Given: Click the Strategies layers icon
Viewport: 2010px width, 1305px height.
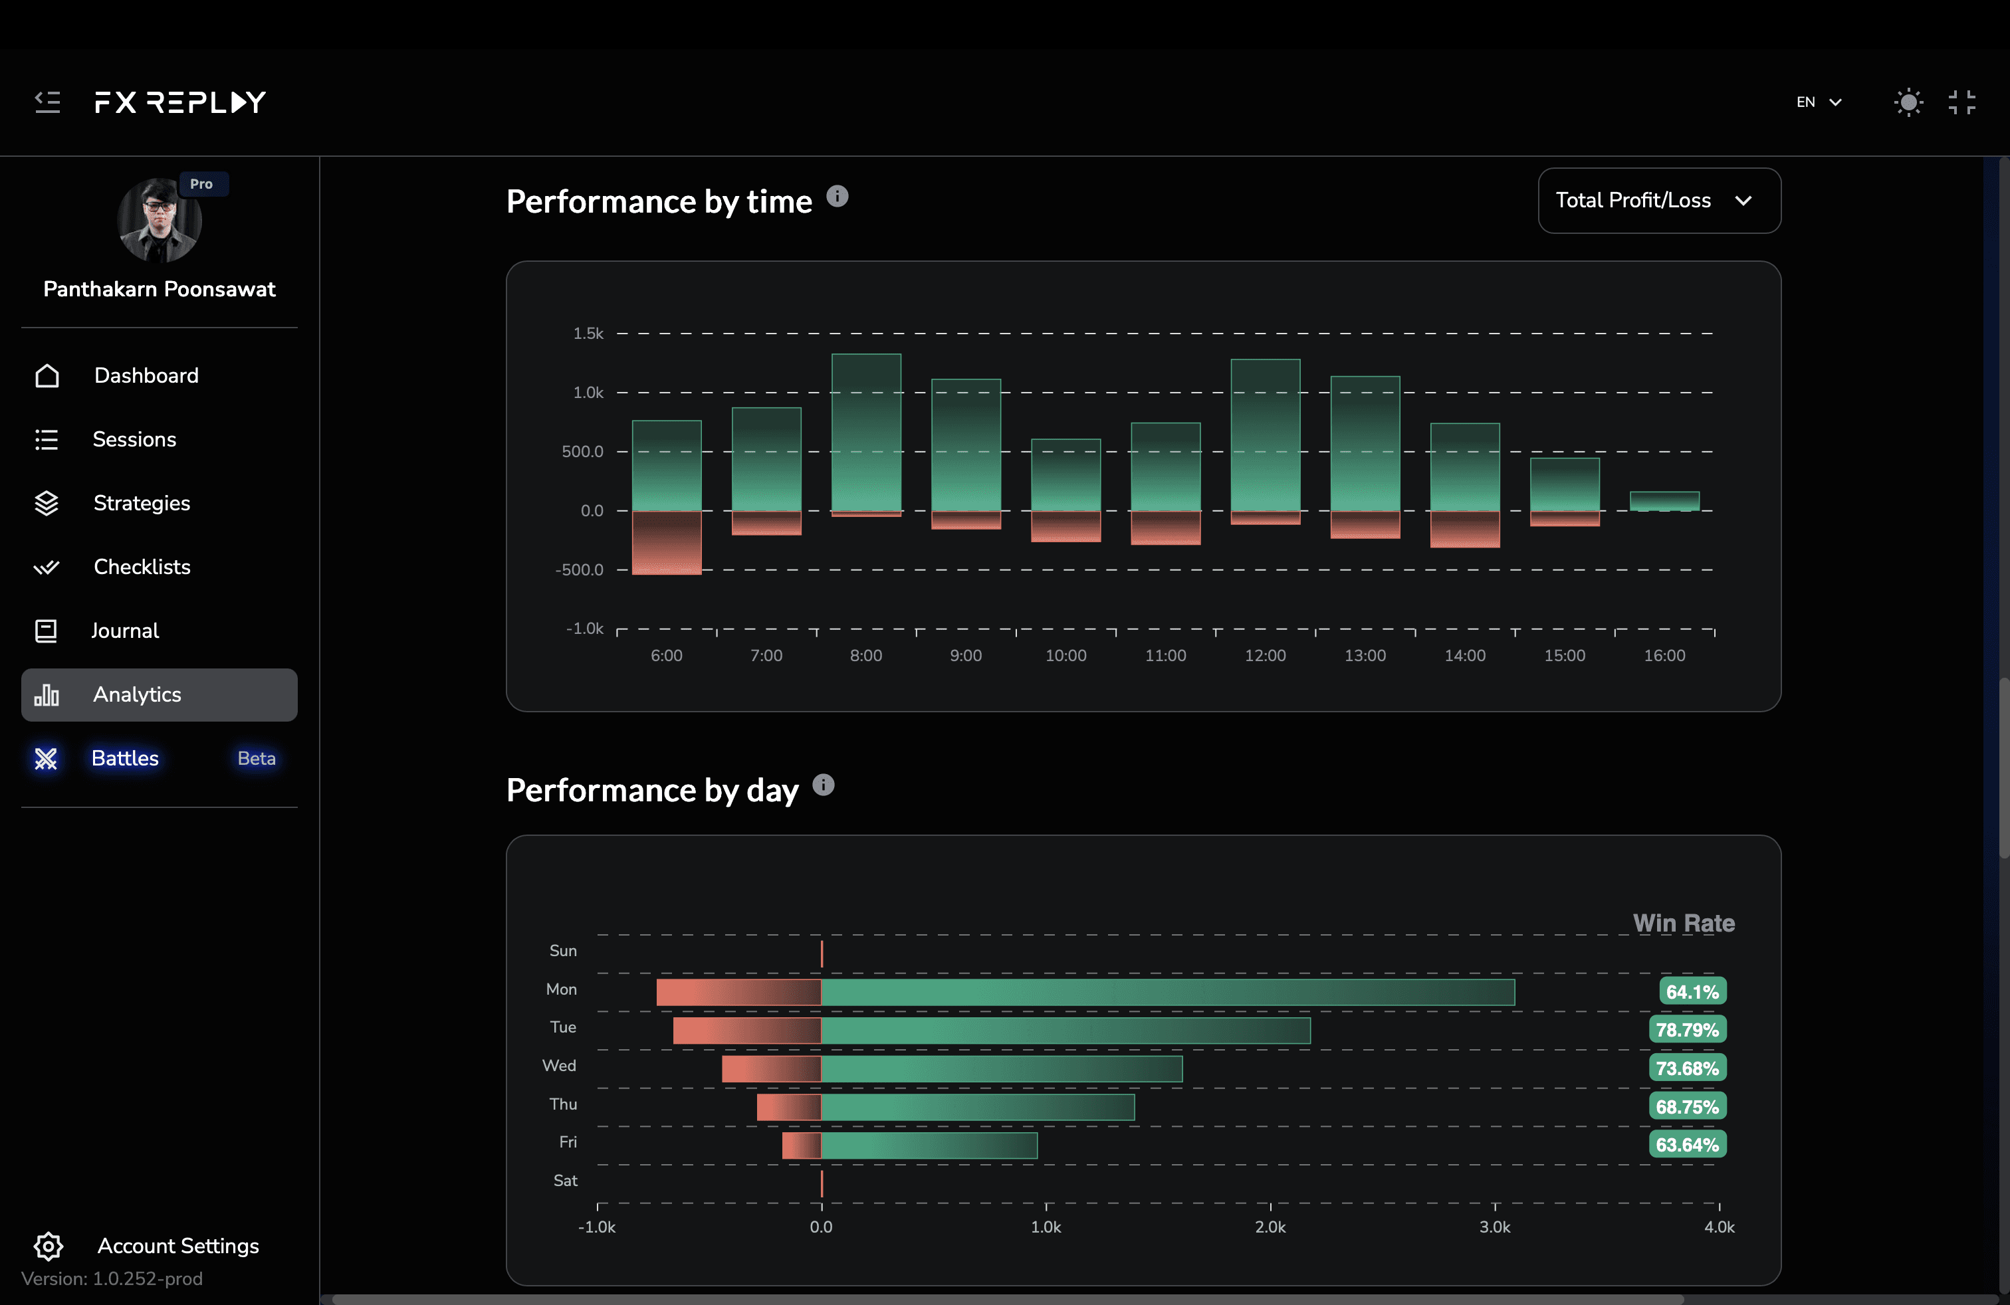Looking at the screenshot, I should pos(47,503).
